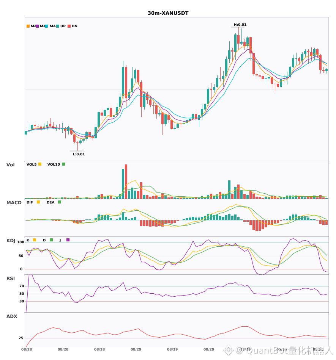The width and height of the screenshot is (336, 360).
Task: Click the MACD panel label
Action: 14,203
